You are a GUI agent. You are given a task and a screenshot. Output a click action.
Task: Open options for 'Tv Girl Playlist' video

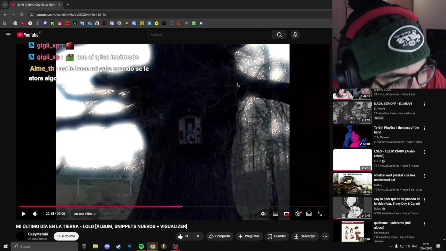tap(424, 128)
